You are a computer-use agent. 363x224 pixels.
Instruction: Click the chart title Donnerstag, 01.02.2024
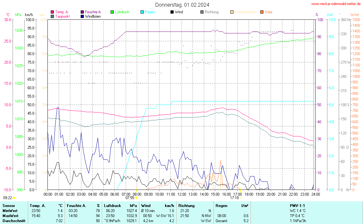(x=182, y=5)
